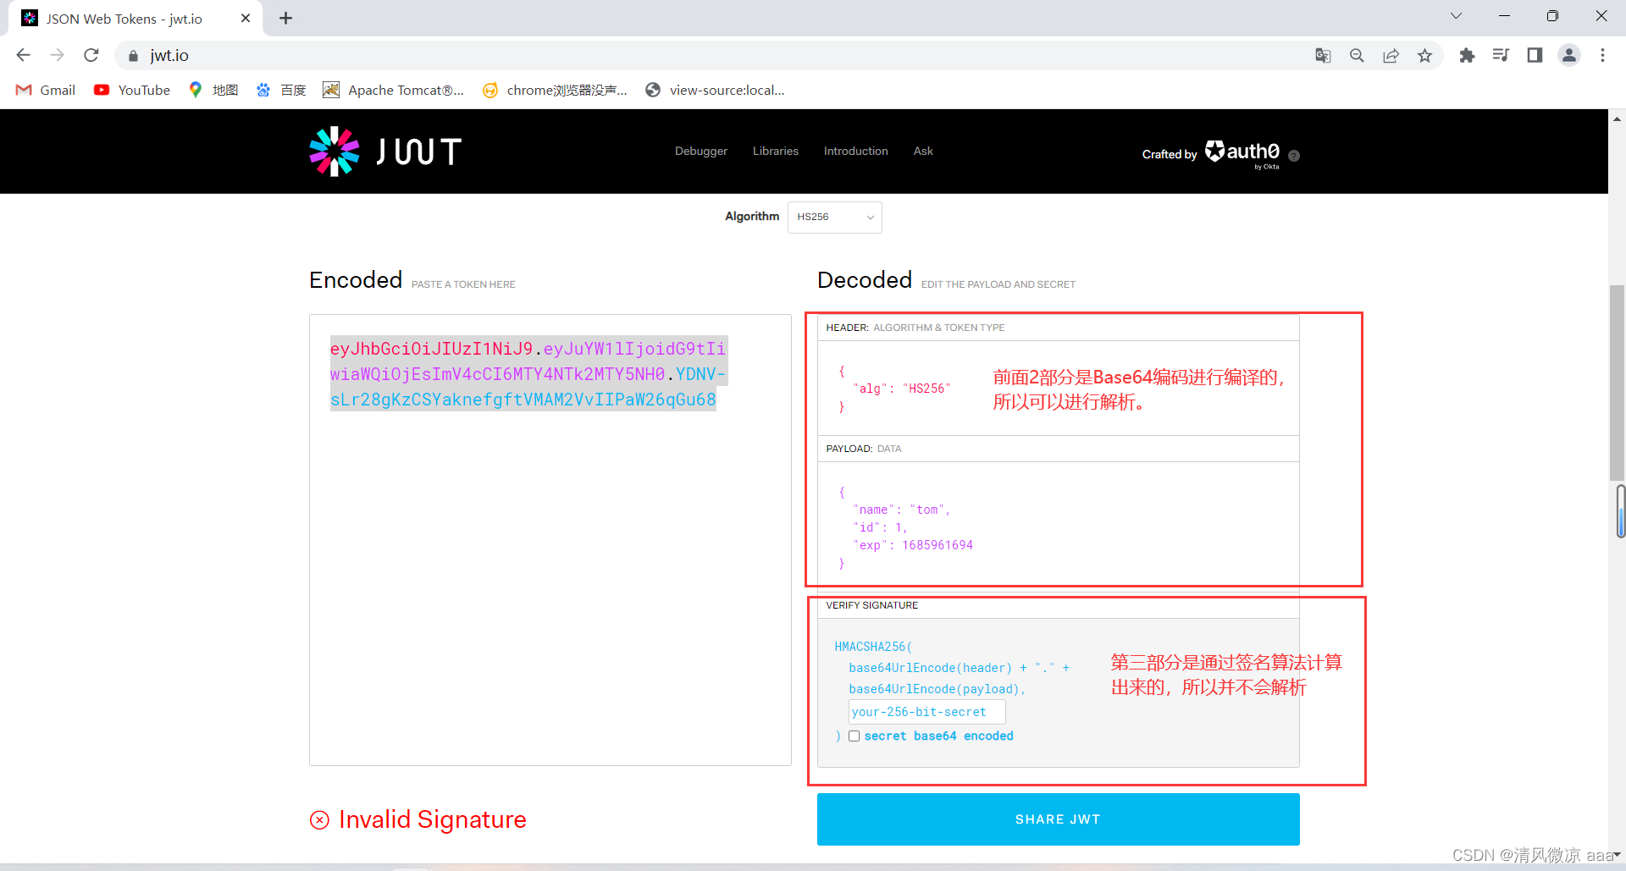Open the view-source:local bookmark
Viewport: 1626px width, 871px height.
[x=715, y=90]
